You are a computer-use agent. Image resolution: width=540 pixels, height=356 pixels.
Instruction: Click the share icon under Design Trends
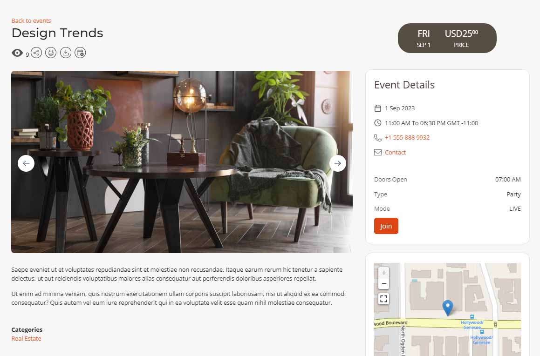(x=36, y=53)
